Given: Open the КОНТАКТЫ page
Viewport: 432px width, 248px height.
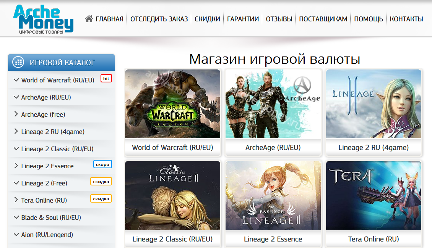Looking at the screenshot, I should 406,19.
